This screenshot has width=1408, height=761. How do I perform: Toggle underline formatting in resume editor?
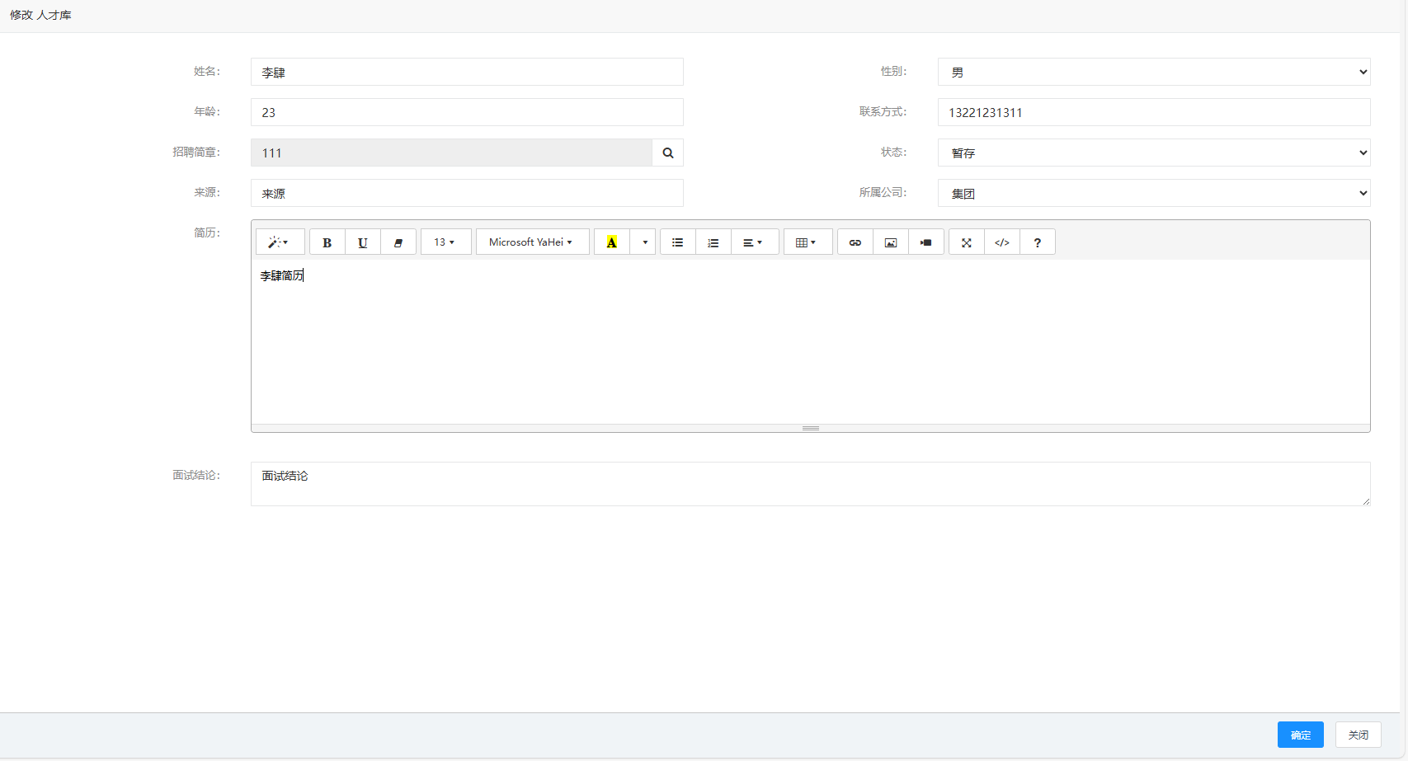363,242
